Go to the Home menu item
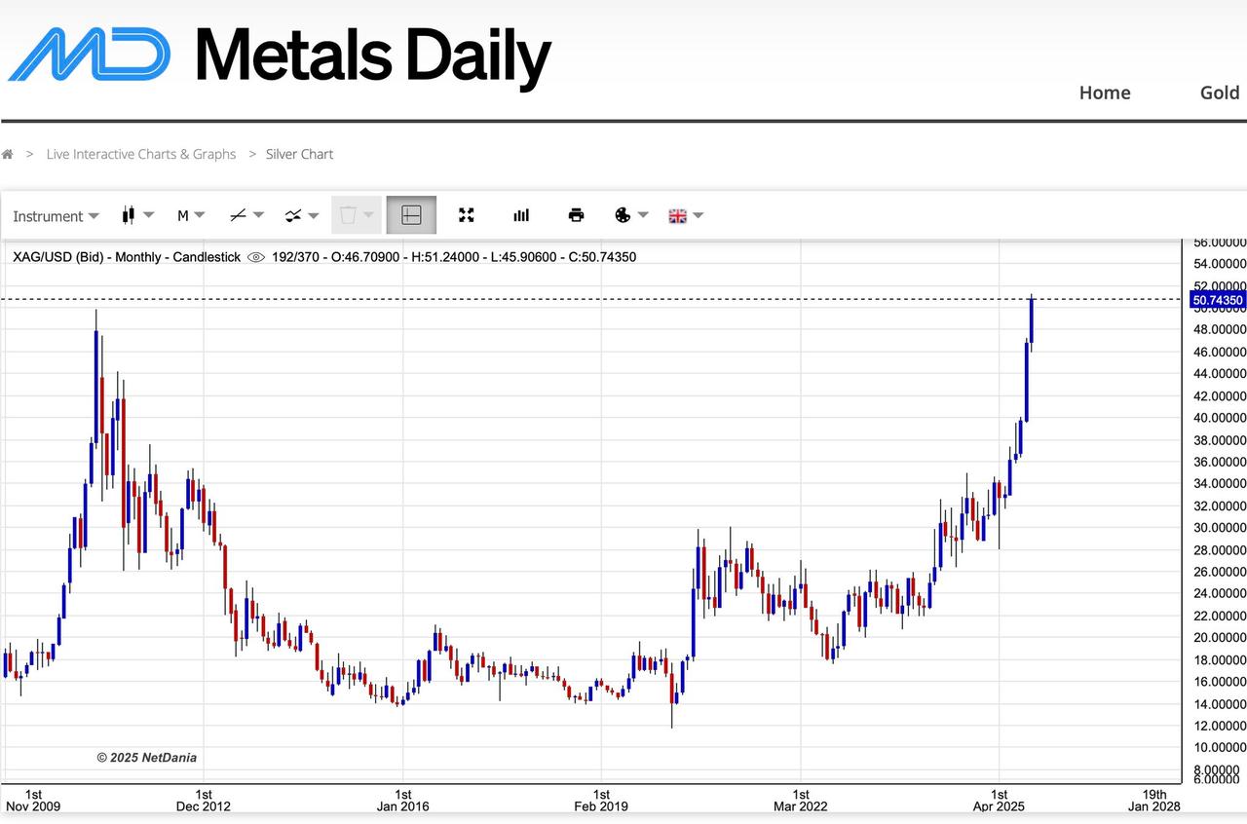 [x=1105, y=93]
